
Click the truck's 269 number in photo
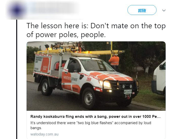click(x=89, y=79)
